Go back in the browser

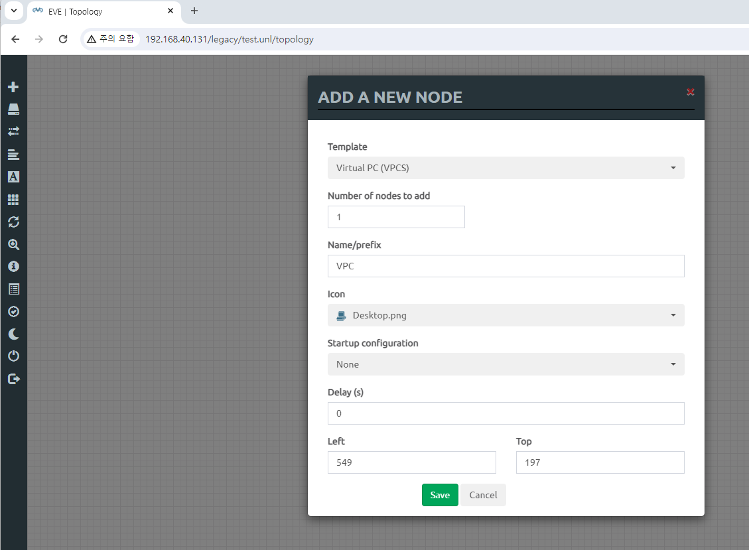[x=15, y=39]
